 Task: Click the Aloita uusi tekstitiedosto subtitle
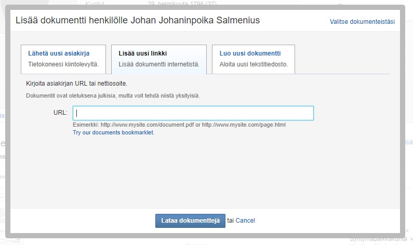(x=254, y=64)
